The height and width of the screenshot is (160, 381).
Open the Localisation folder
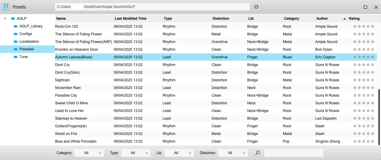coord(29,42)
